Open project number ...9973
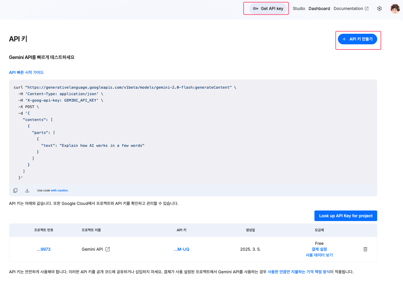The height and width of the screenshot is (288, 403). (x=44, y=249)
